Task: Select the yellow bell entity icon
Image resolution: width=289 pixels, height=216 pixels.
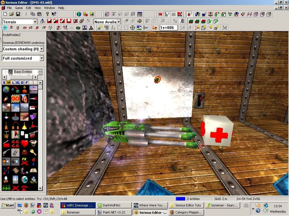Action: pos(24,126)
